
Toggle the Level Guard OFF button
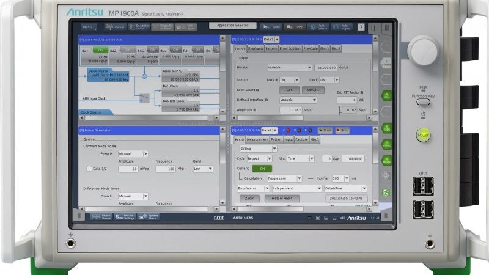289,90
